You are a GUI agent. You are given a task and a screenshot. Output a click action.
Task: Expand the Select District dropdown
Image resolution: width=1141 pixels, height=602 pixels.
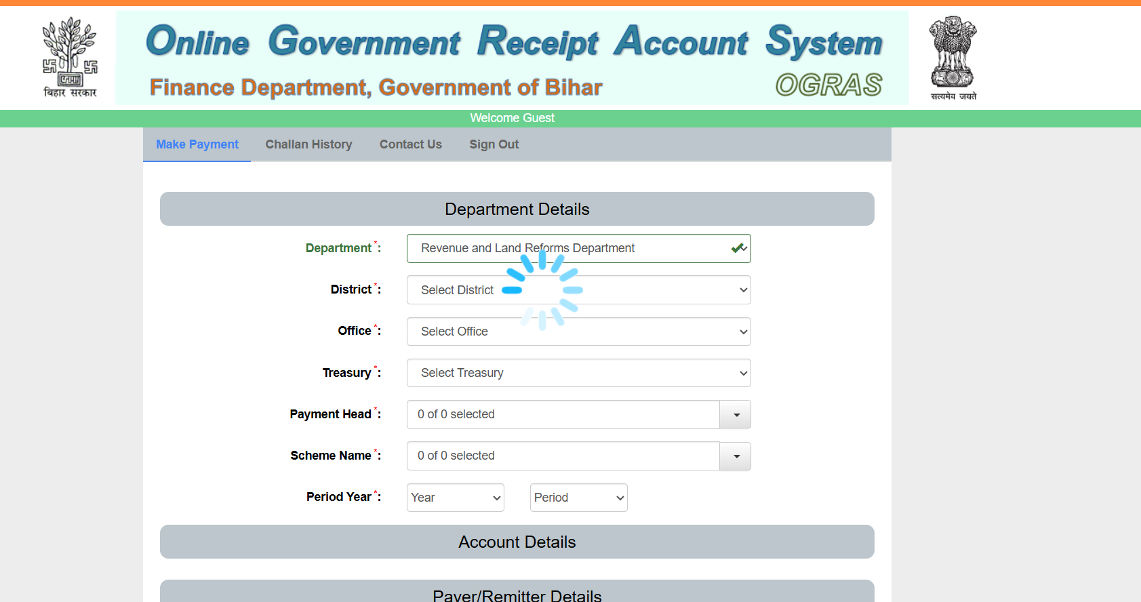pos(579,290)
